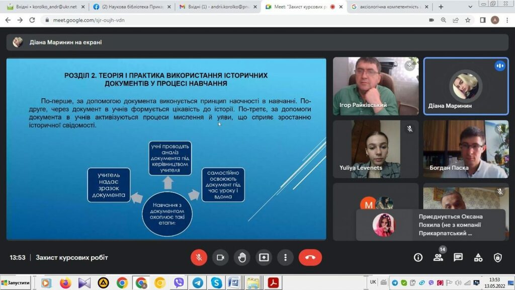Image resolution: width=515 pixels, height=290 pixels.
Task: Open a new browser tab
Action: (441, 7)
